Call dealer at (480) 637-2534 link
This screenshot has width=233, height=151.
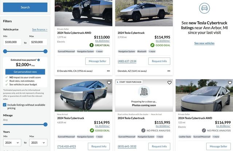(127, 61)
